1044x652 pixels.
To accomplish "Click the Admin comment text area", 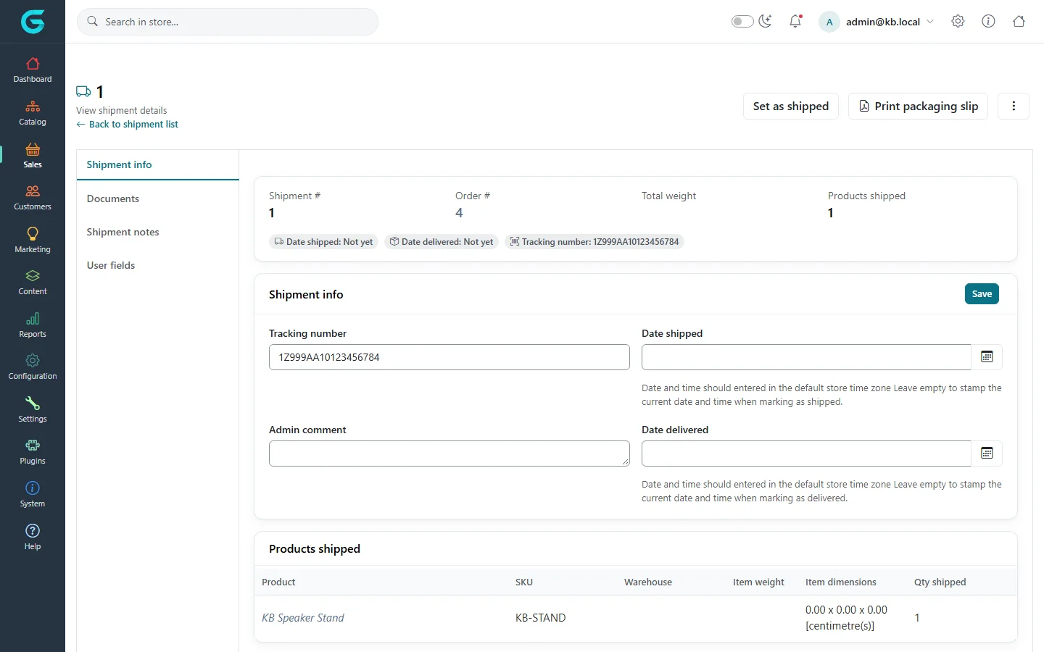I will pos(449,454).
